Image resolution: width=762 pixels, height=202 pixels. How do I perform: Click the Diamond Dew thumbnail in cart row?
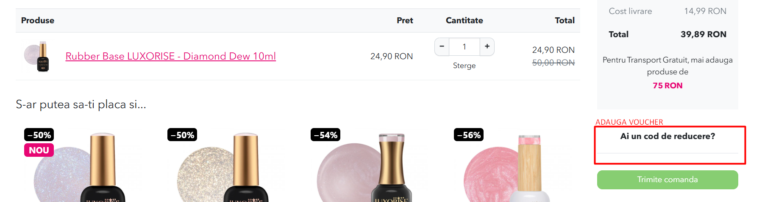click(x=38, y=56)
